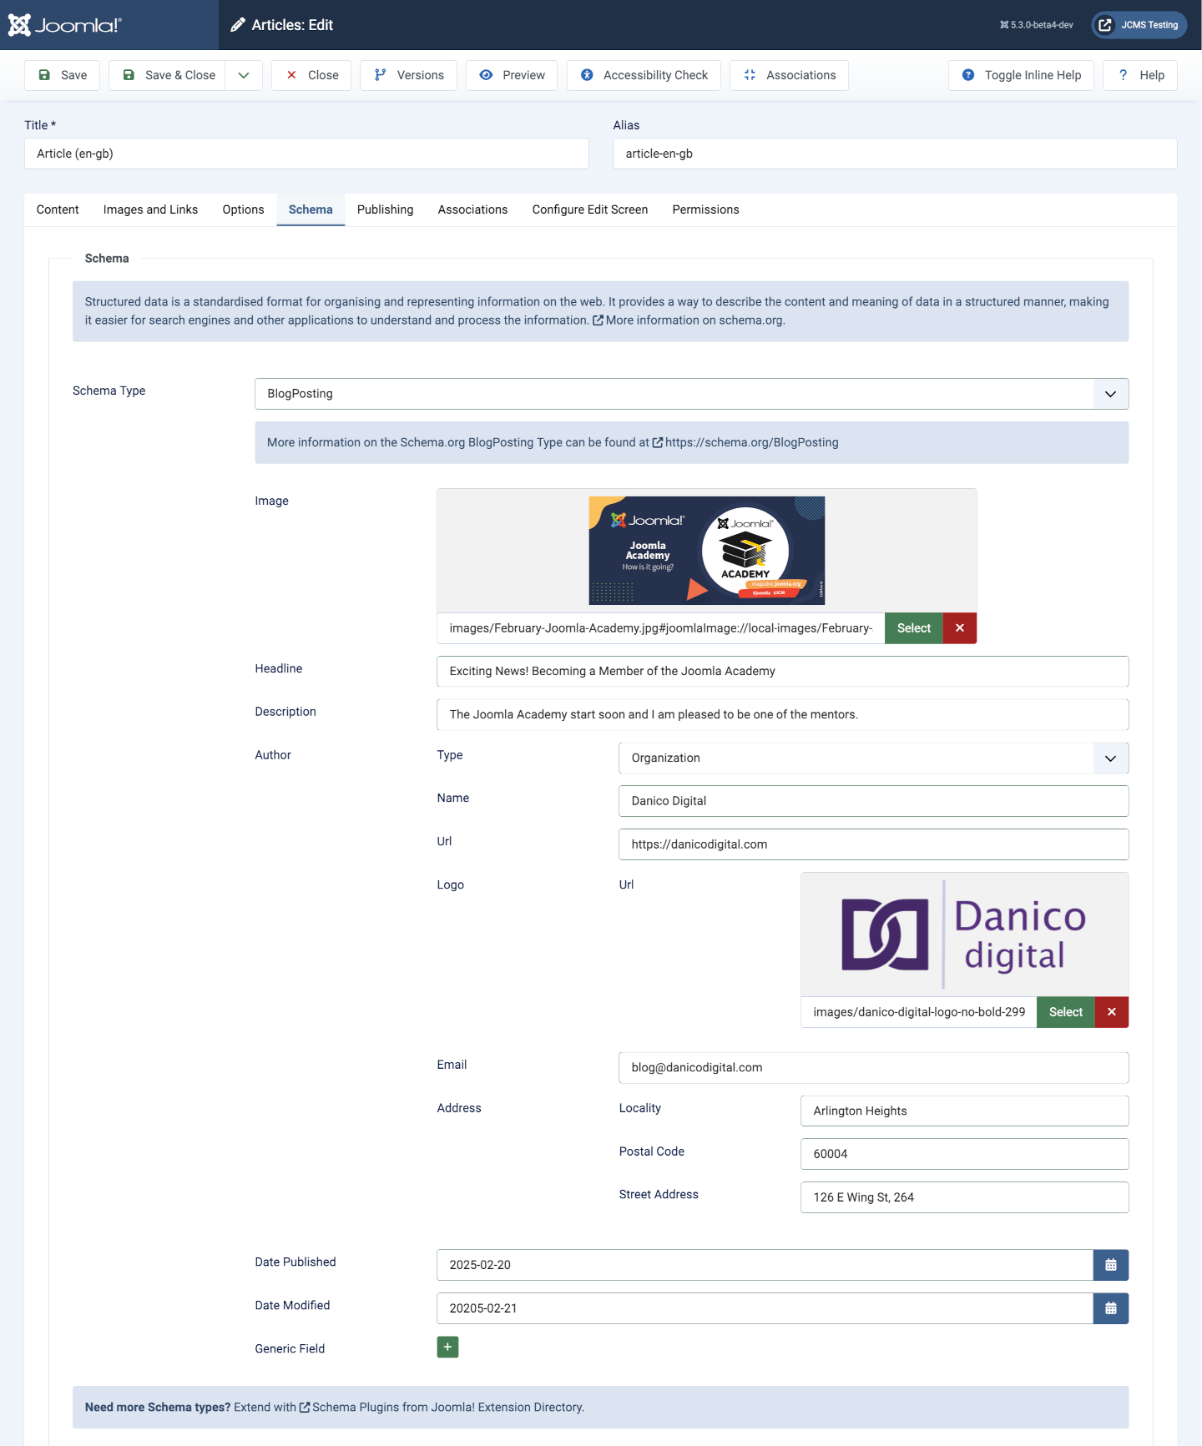Open JCMS Testing site link

point(1139,25)
